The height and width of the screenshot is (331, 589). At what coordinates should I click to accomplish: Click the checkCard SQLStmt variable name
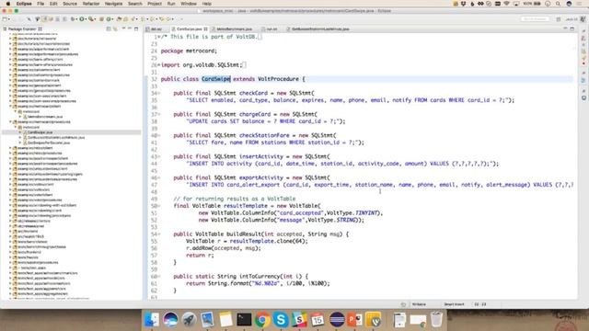pos(254,93)
